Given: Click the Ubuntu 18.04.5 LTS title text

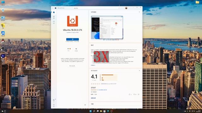Looking at the screenshot, I should tap(73, 30).
